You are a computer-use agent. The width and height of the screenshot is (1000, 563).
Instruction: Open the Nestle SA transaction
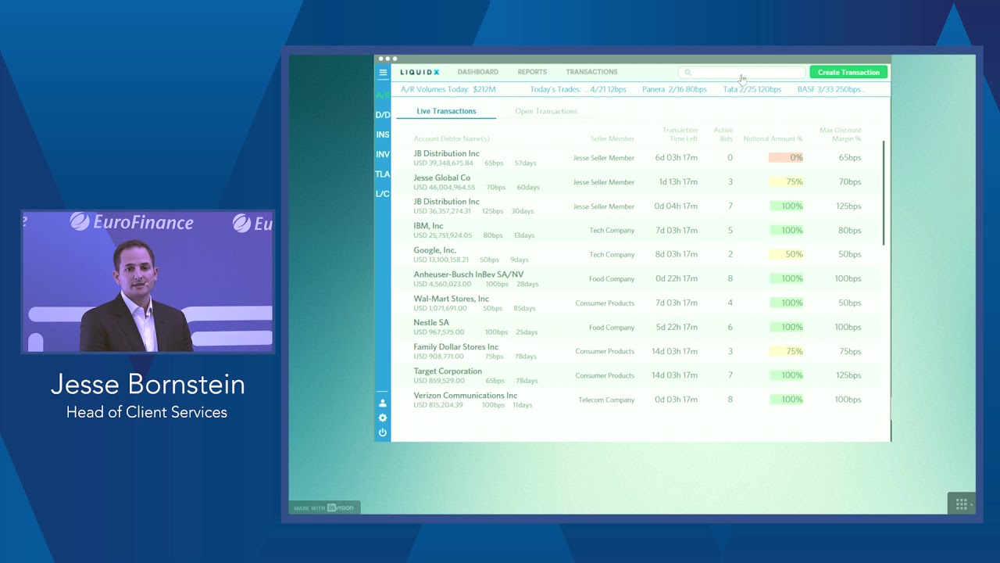point(635,328)
